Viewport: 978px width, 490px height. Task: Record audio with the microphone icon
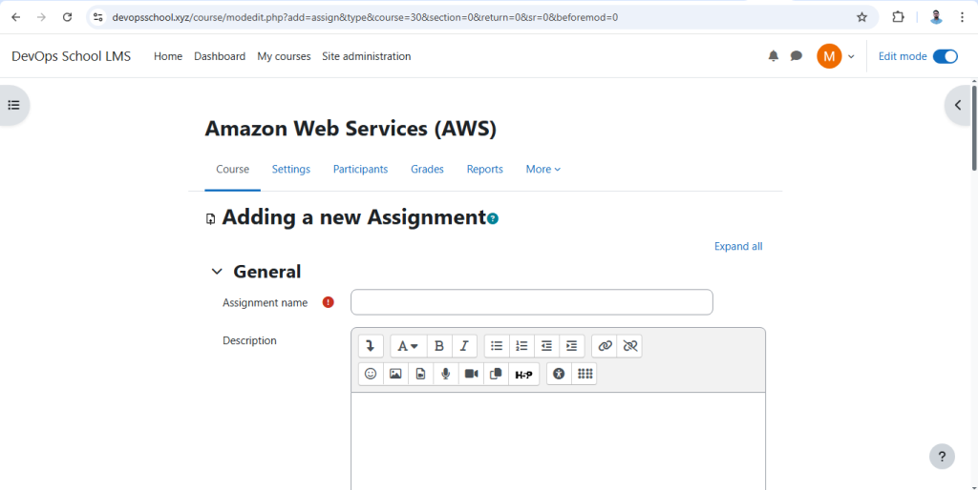445,374
